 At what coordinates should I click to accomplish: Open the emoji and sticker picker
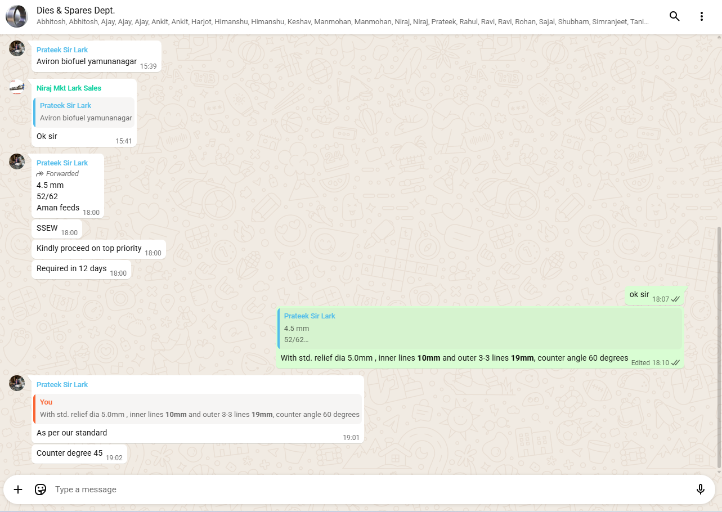coord(41,489)
